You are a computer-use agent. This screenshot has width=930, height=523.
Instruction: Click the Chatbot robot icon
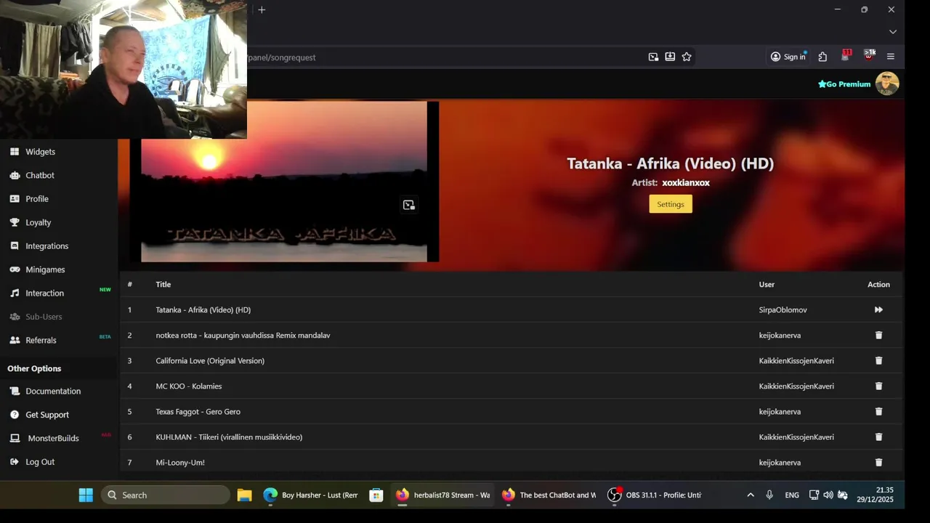15,175
